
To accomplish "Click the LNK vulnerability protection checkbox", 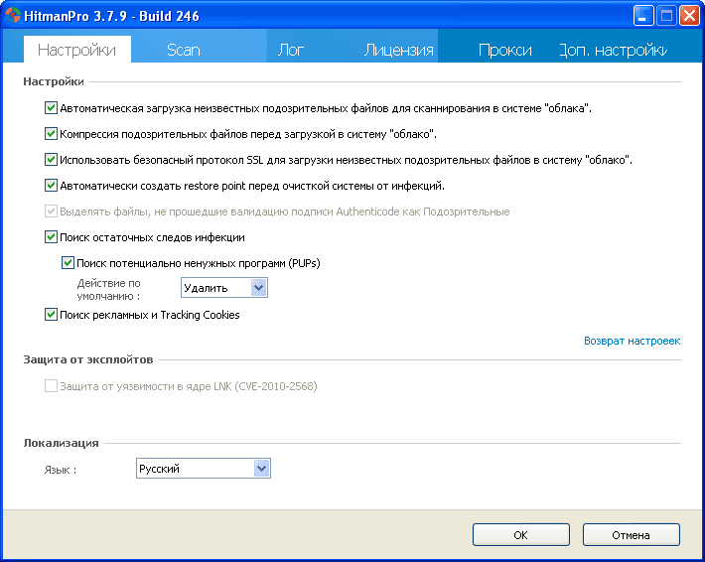I will click(51, 386).
